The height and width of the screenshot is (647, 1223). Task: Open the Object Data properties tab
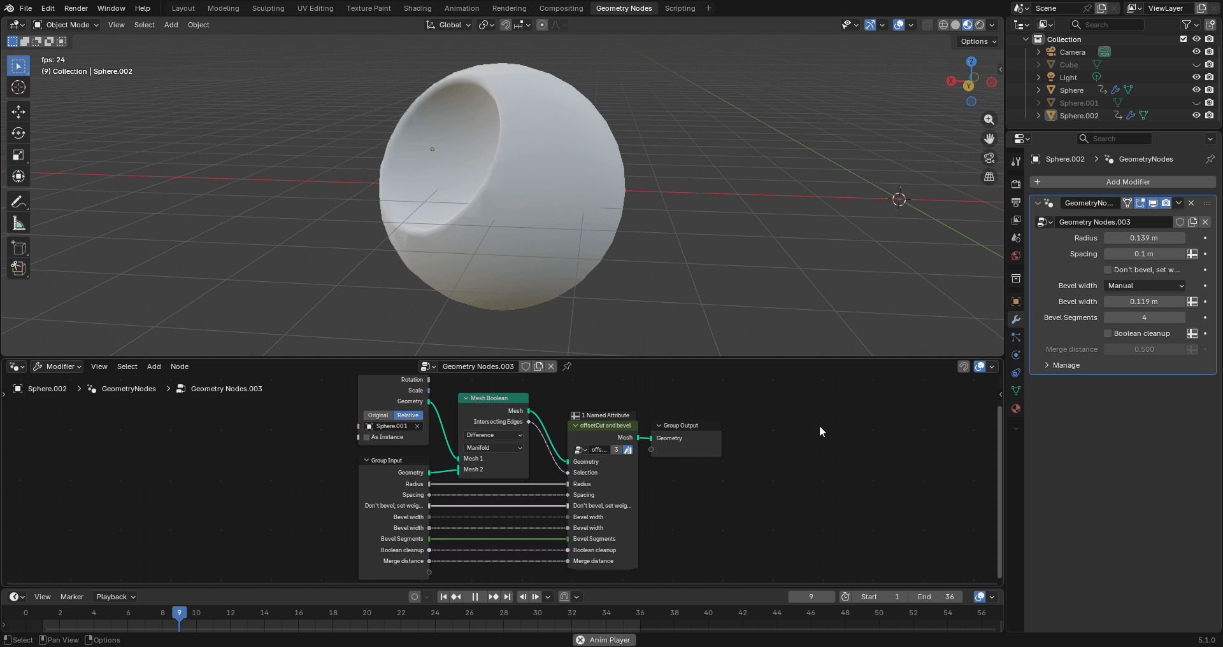point(1016,391)
